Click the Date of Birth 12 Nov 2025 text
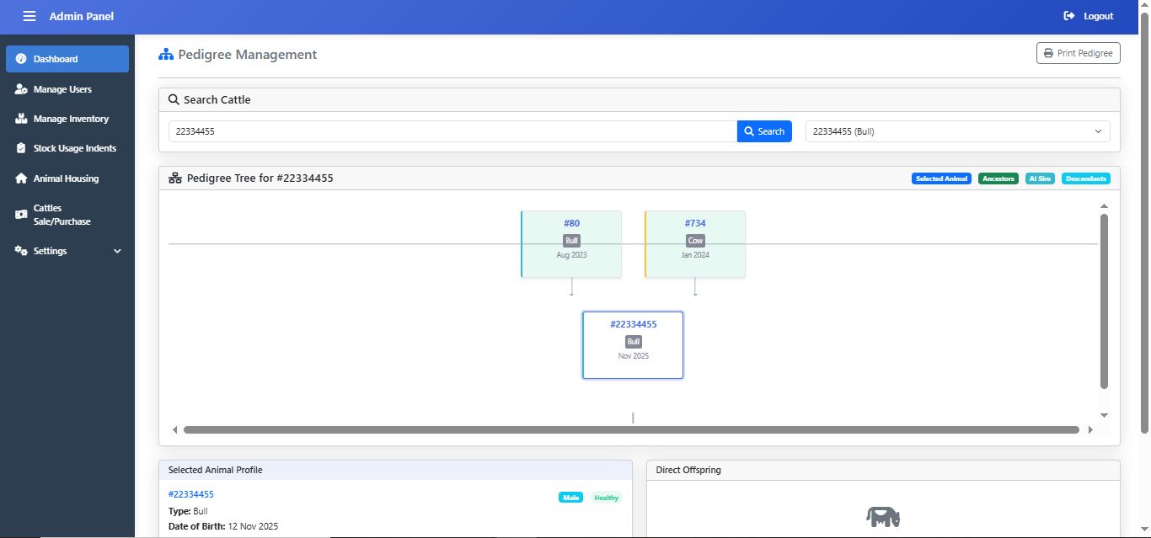1151x538 pixels. pyautogui.click(x=223, y=526)
